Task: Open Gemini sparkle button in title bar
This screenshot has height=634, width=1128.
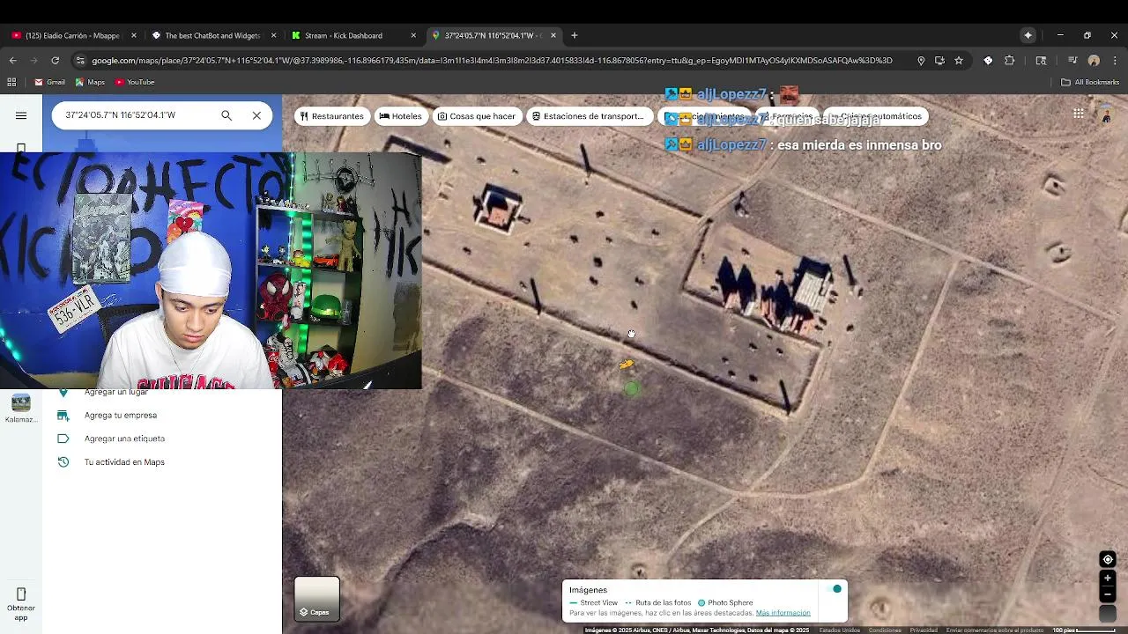Action: tap(1028, 35)
